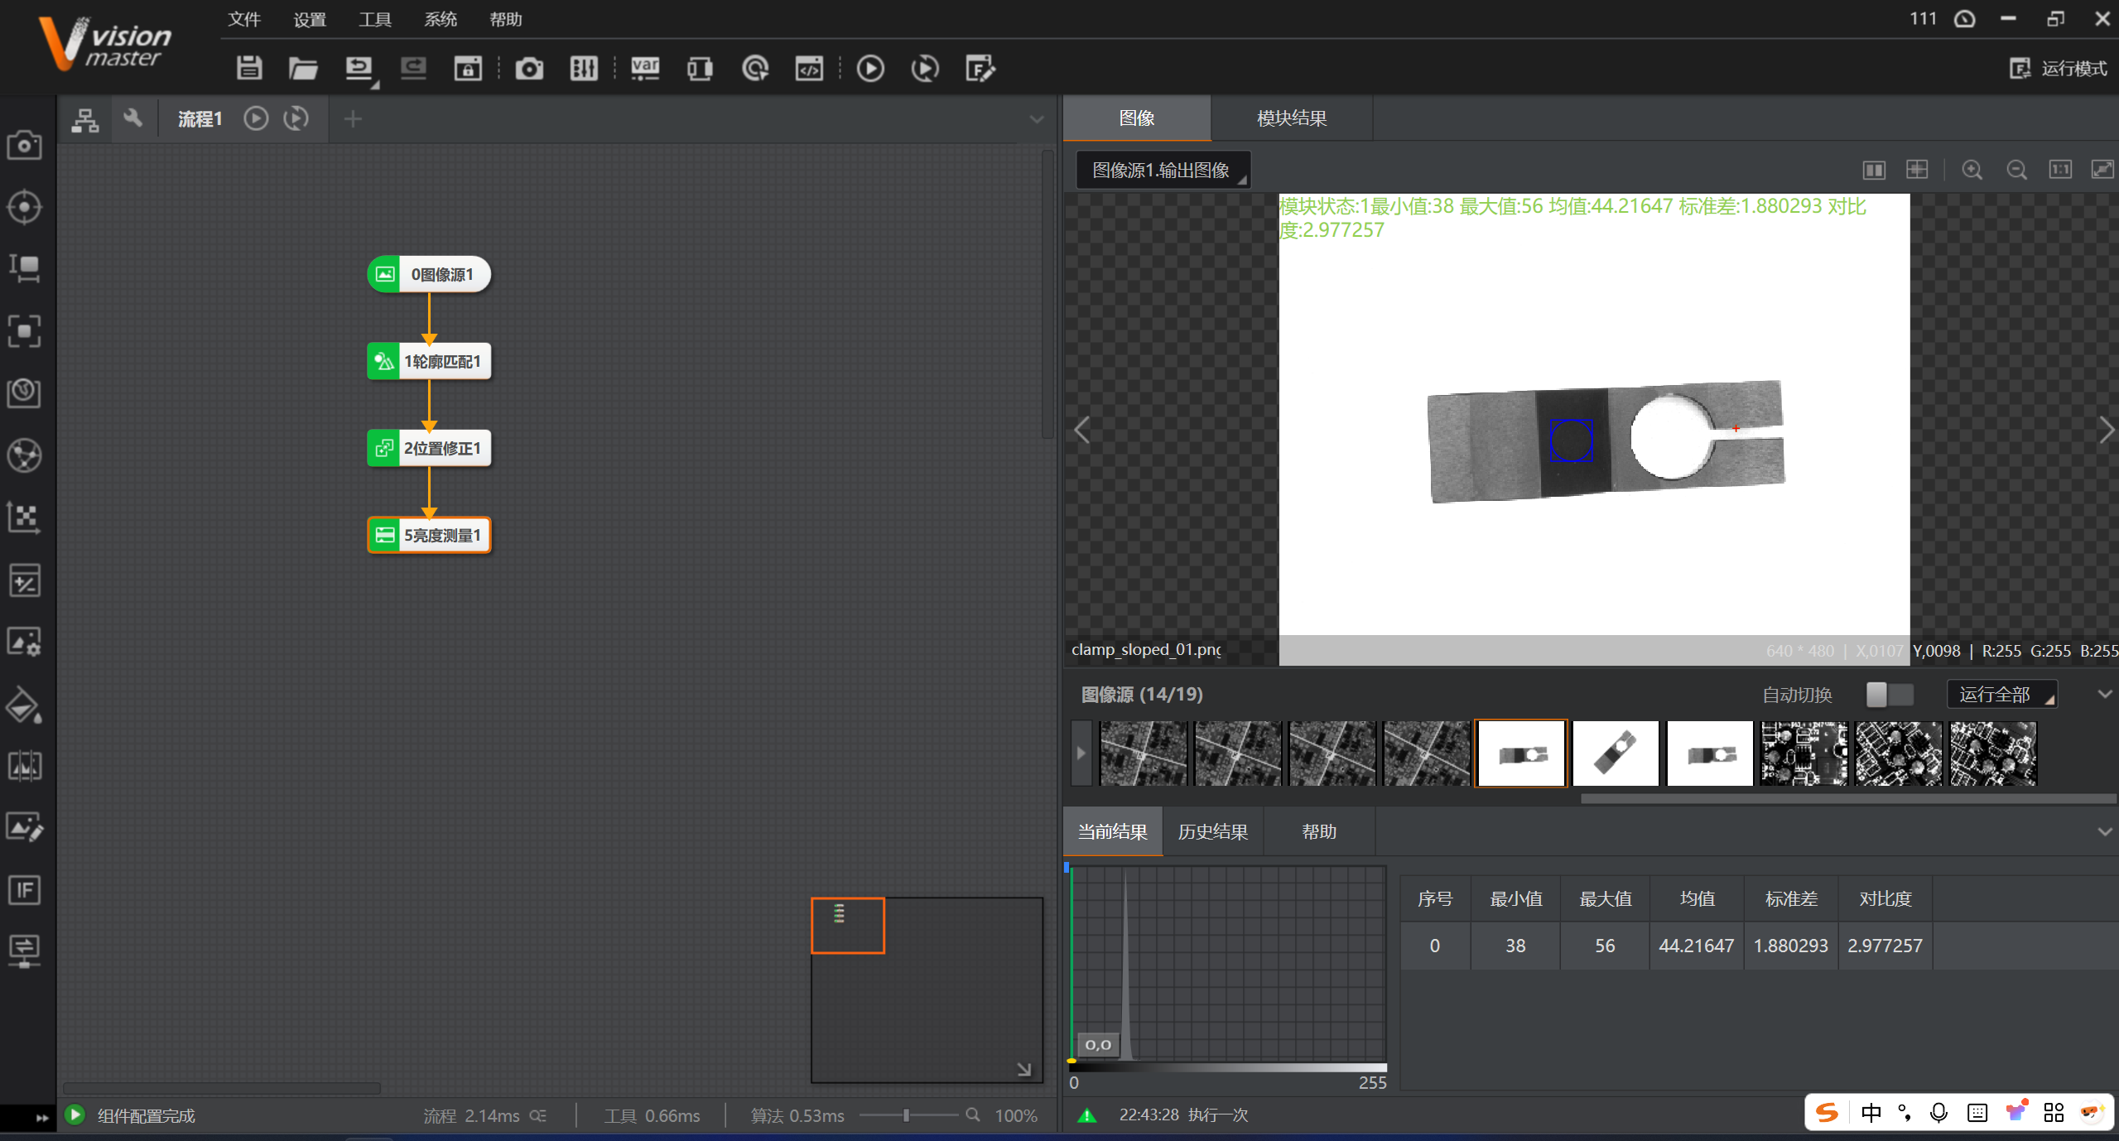The height and width of the screenshot is (1141, 2119).
Task: Click the canvas zoom slider handle
Action: pyautogui.click(x=906, y=1115)
